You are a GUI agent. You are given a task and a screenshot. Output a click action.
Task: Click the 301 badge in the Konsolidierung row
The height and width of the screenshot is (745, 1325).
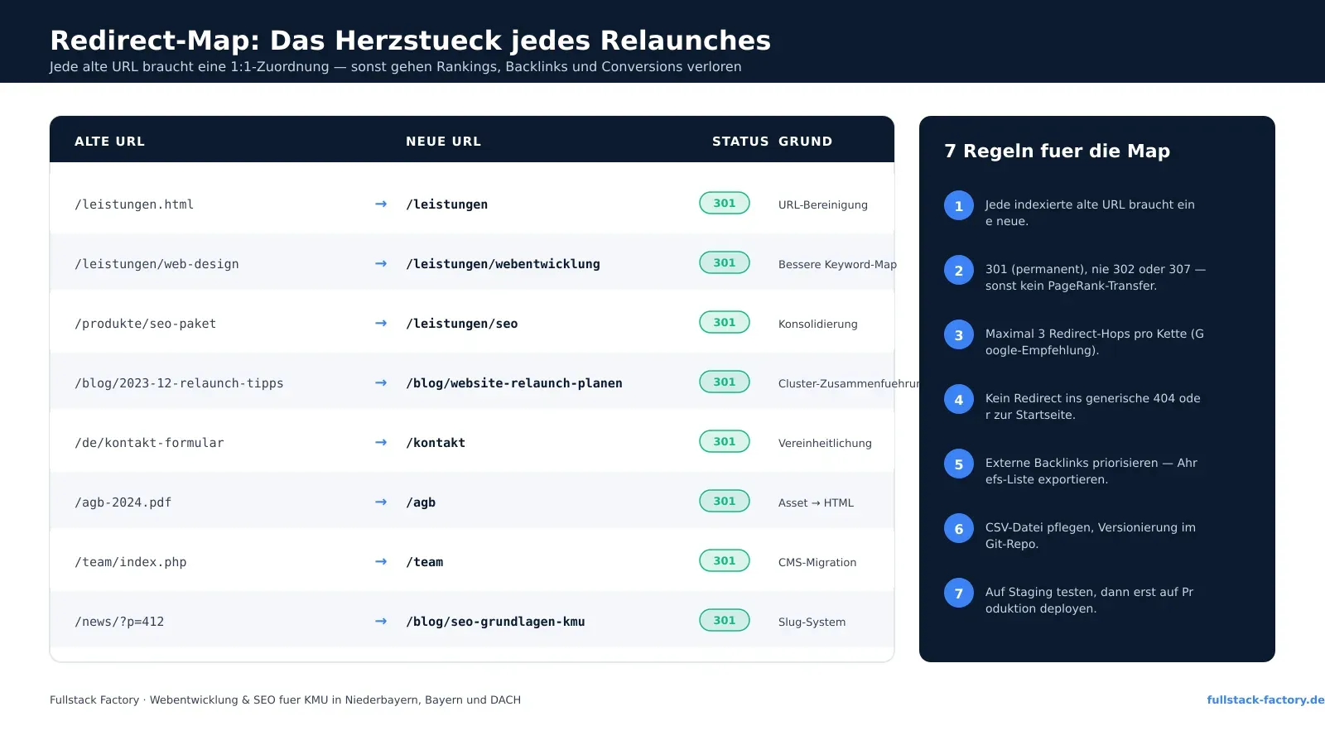(725, 322)
